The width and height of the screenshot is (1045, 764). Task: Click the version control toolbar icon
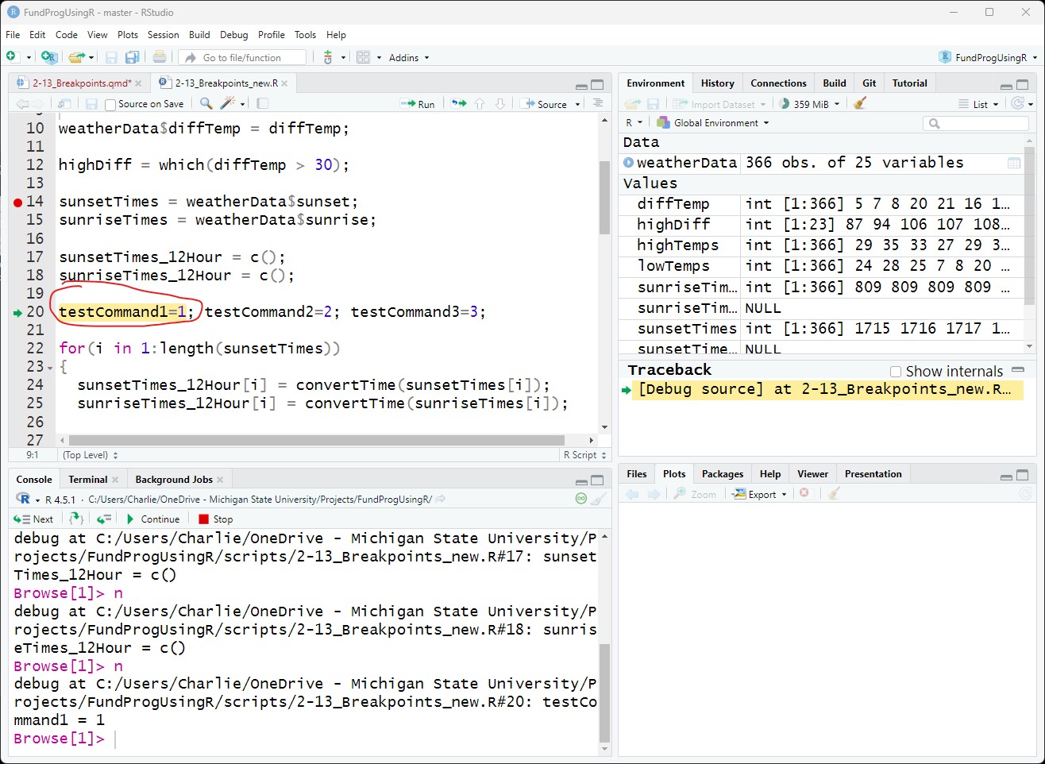pos(328,57)
